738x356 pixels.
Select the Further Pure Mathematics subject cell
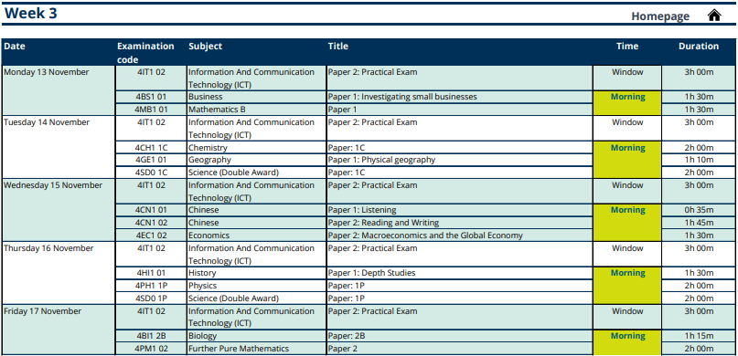256,349
